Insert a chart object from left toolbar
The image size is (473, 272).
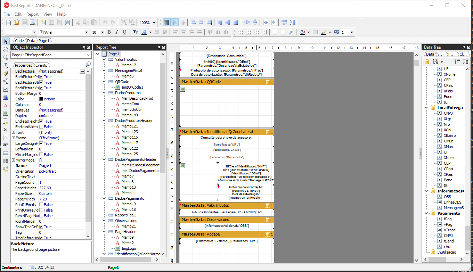(6, 97)
